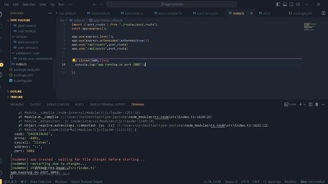Image resolution: width=328 pixels, height=184 pixels.
Task: Open post.route.ts in the Explorer tree
Action: 27,26
